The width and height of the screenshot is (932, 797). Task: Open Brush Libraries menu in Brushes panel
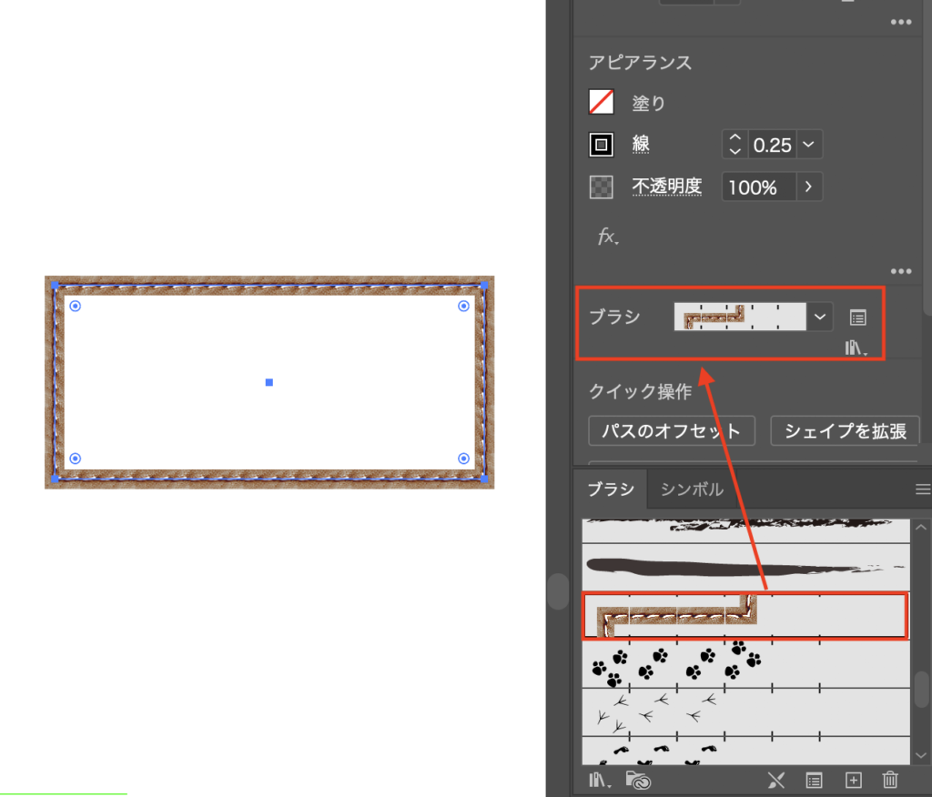tap(600, 780)
